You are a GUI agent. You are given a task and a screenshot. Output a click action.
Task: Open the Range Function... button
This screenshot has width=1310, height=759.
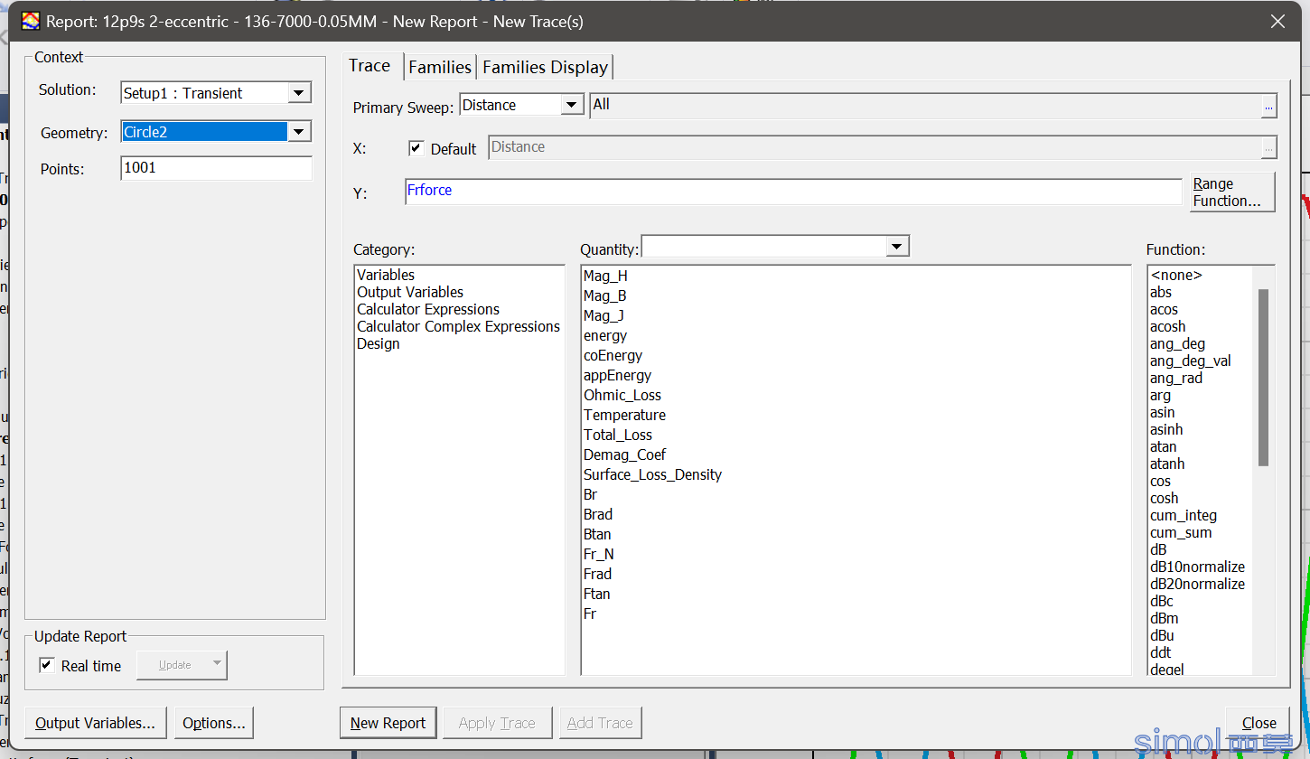(1232, 192)
